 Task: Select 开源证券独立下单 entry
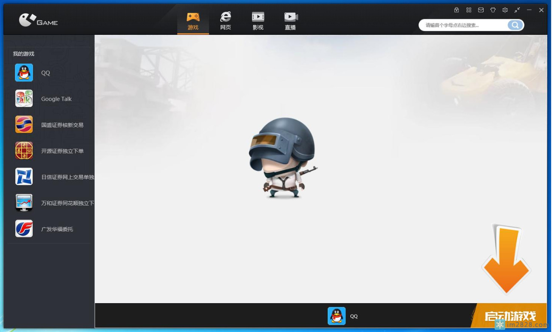pyautogui.click(x=62, y=151)
